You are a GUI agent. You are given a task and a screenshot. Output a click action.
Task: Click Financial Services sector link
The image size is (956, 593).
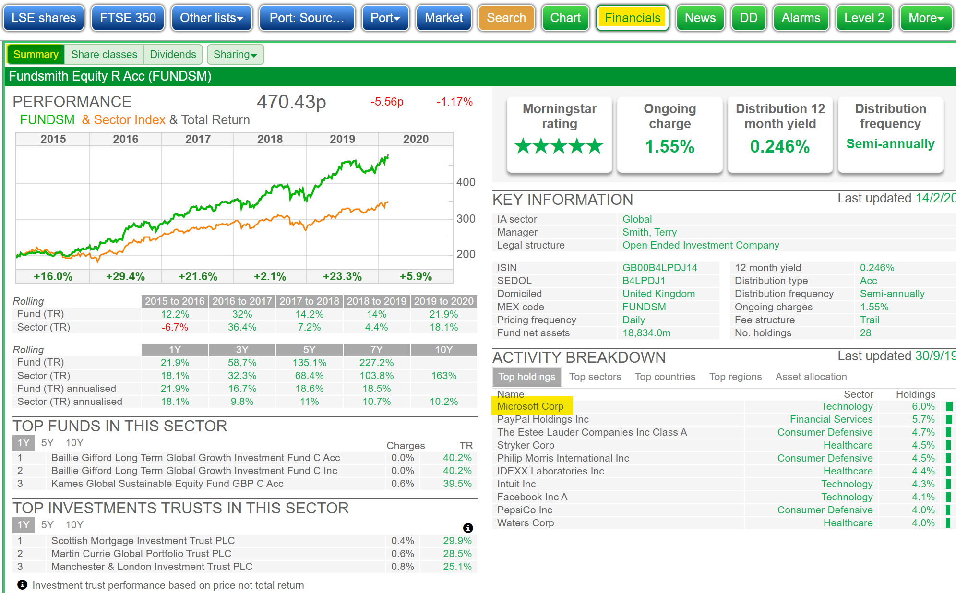(831, 419)
